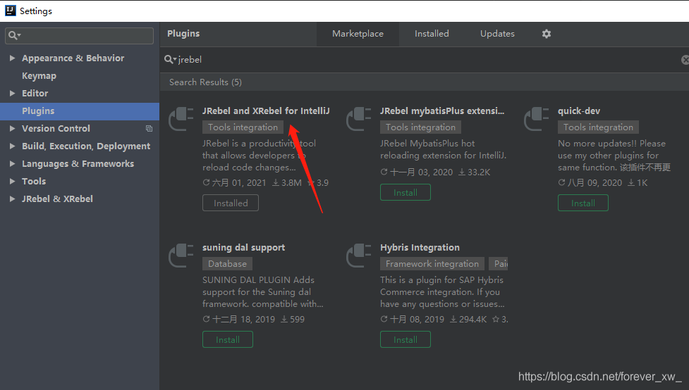689x390 pixels.
Task: Open JRebel mybatisPlus extension title
Action: pyautogui.click(x=442, y=111)
